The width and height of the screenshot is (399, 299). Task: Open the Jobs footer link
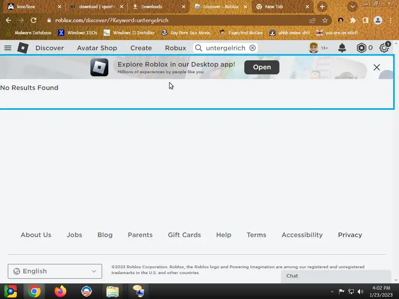(x=74, y=235)
